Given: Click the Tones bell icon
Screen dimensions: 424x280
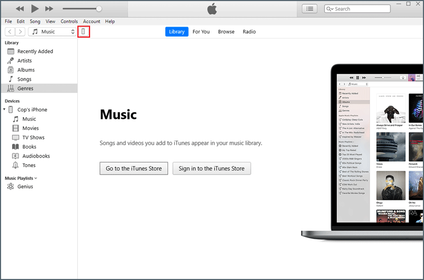Looking at the screenshot, I should (16, 165).
